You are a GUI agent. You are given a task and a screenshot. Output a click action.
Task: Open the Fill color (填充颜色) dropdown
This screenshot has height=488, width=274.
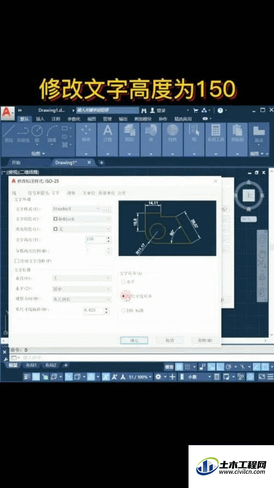coord(82,229)
